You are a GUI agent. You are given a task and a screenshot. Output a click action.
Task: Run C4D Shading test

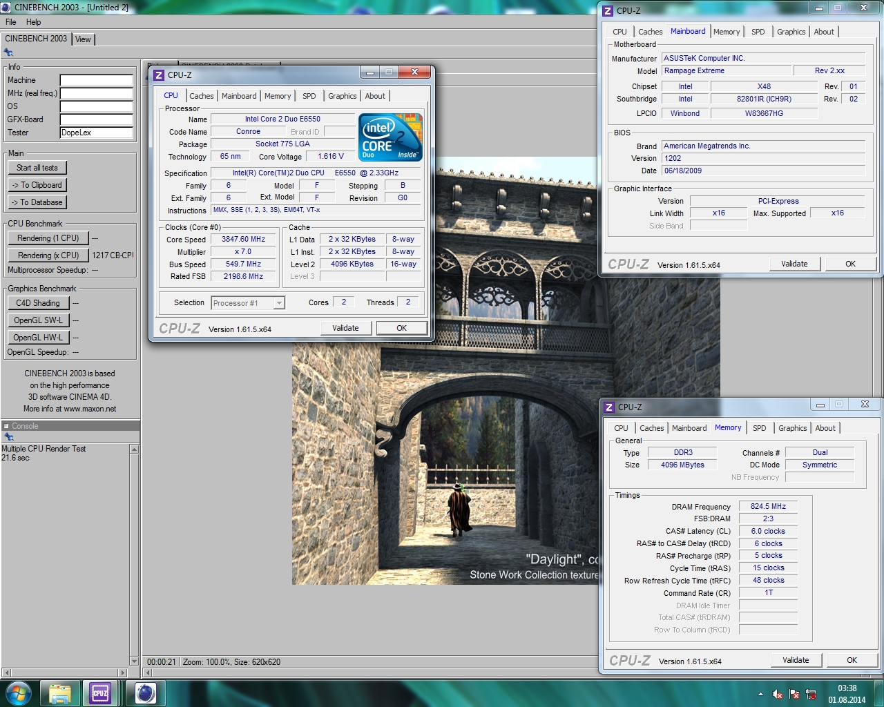click(38, 303)
